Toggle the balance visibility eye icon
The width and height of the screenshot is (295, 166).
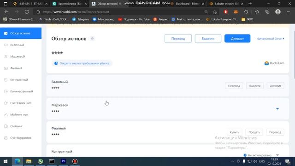92,39
